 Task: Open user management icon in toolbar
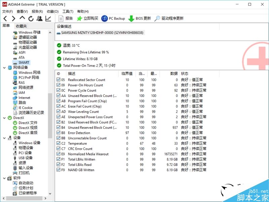(x=40, y=19)
